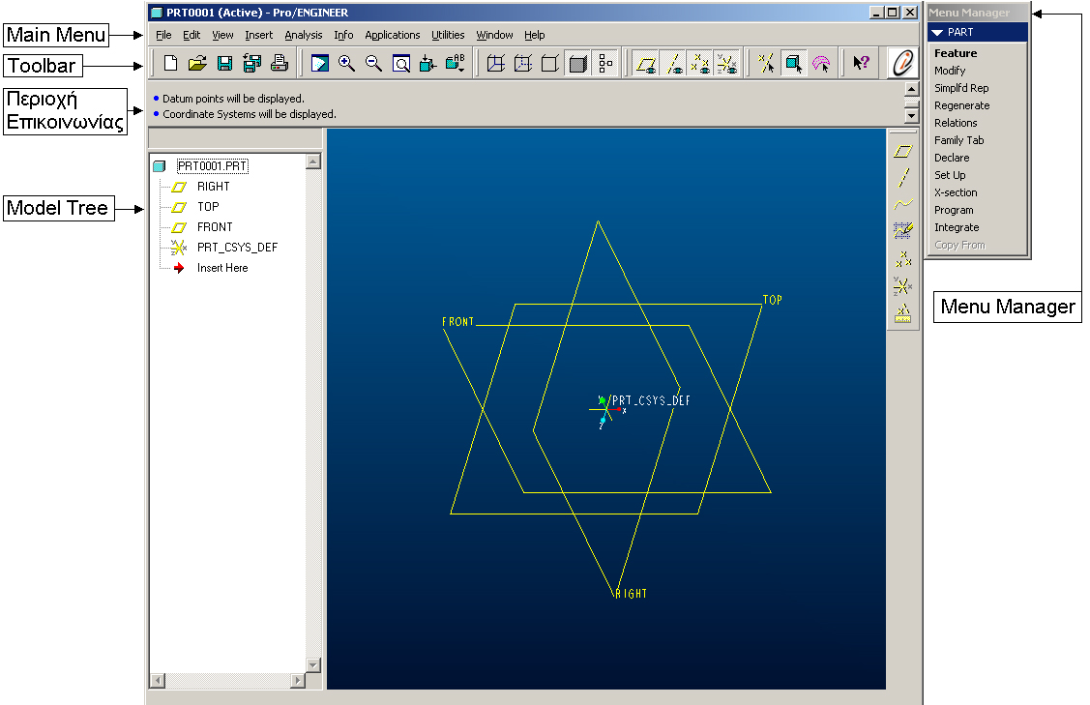1090x705 pixels.
Task: Click the Pro/ENGINEER logo icon in toolbar
Action: coord(902,63)
